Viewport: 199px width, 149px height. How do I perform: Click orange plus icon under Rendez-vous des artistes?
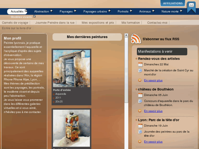click(140, 80)
